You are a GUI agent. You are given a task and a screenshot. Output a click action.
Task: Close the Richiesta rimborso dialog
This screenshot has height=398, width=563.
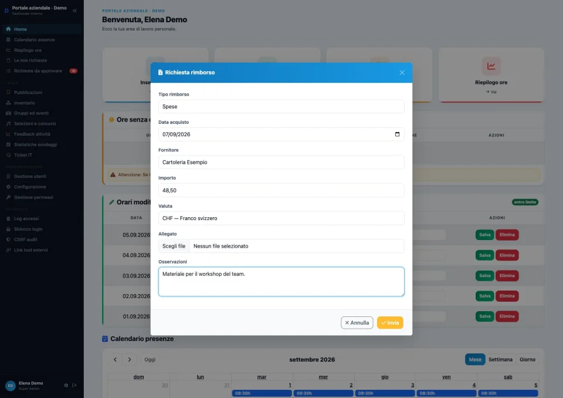[402, 73]
